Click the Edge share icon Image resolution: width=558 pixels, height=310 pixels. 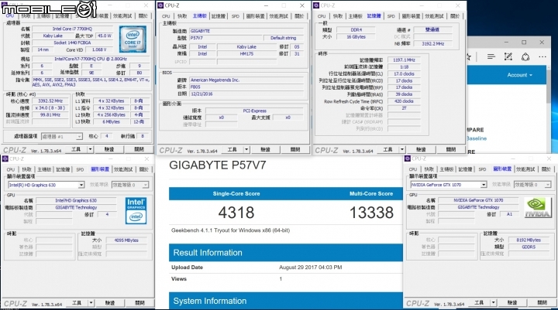525,56
